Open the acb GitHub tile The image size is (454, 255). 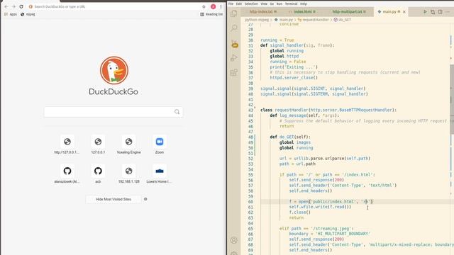coord(98,174)
